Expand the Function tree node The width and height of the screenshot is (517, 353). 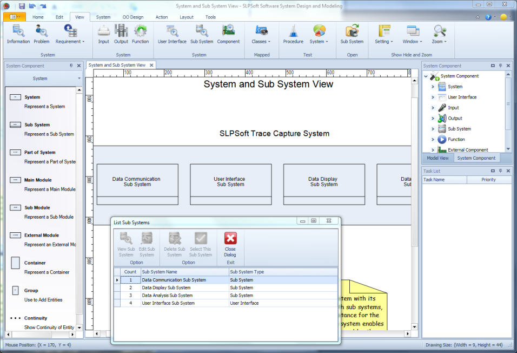click(433, 140)
